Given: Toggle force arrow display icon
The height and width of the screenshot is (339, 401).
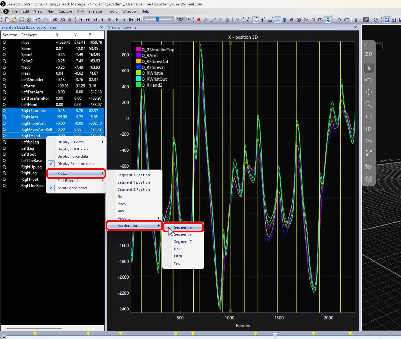Looking at the screenshot, I should pyautogui.click(x=263, y=20).
